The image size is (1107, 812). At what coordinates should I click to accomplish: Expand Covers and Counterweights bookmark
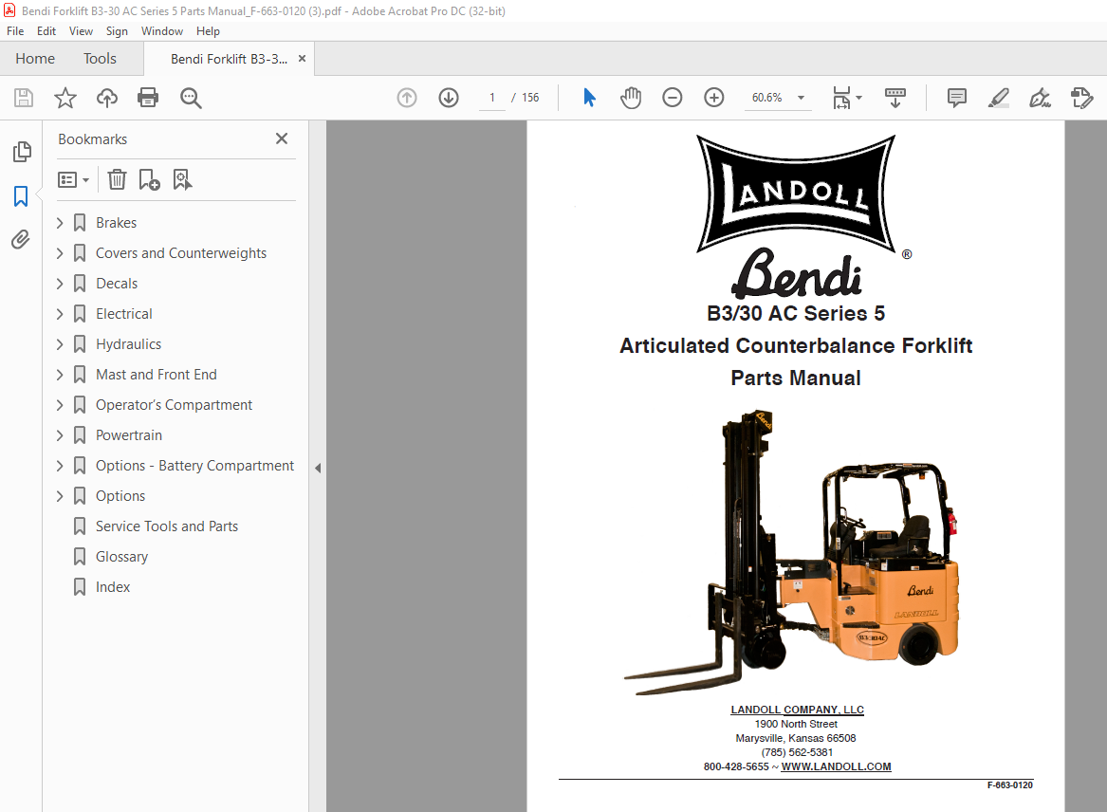60,253
